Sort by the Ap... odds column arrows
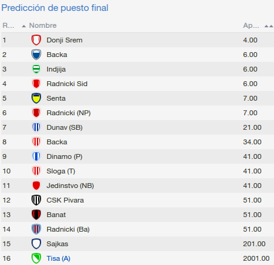The width and height of the screenshot is (274, 265). tap(269, 26)
